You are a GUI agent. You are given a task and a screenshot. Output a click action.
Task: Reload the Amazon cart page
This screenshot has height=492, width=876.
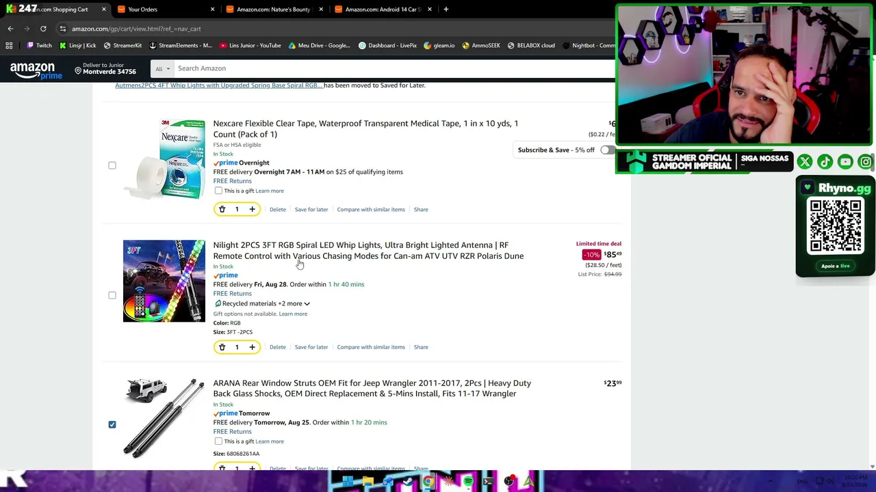point(43,29)
